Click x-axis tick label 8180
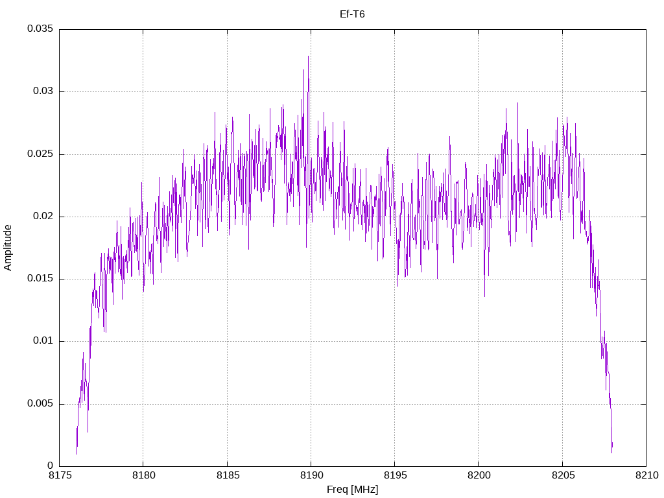 click(x=143, y=475)
